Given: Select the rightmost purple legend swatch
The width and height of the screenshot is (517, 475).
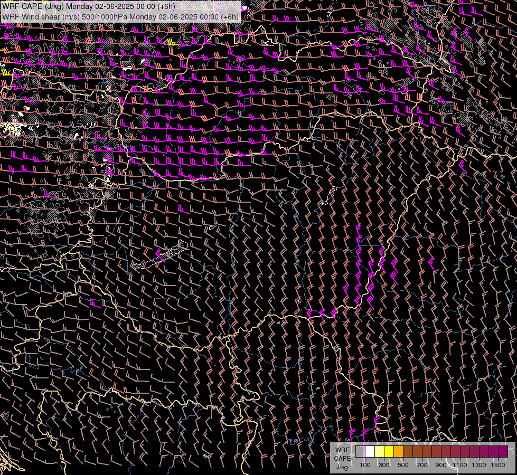Looking at the screenshot, I should (x=503, y=451).
